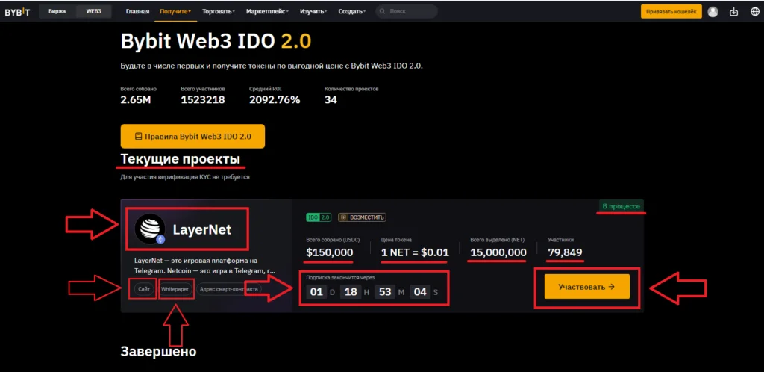Click the countdown minutes value 53
Screen dimensions: 764x372
pyautogui.click(x=385, y=292)
